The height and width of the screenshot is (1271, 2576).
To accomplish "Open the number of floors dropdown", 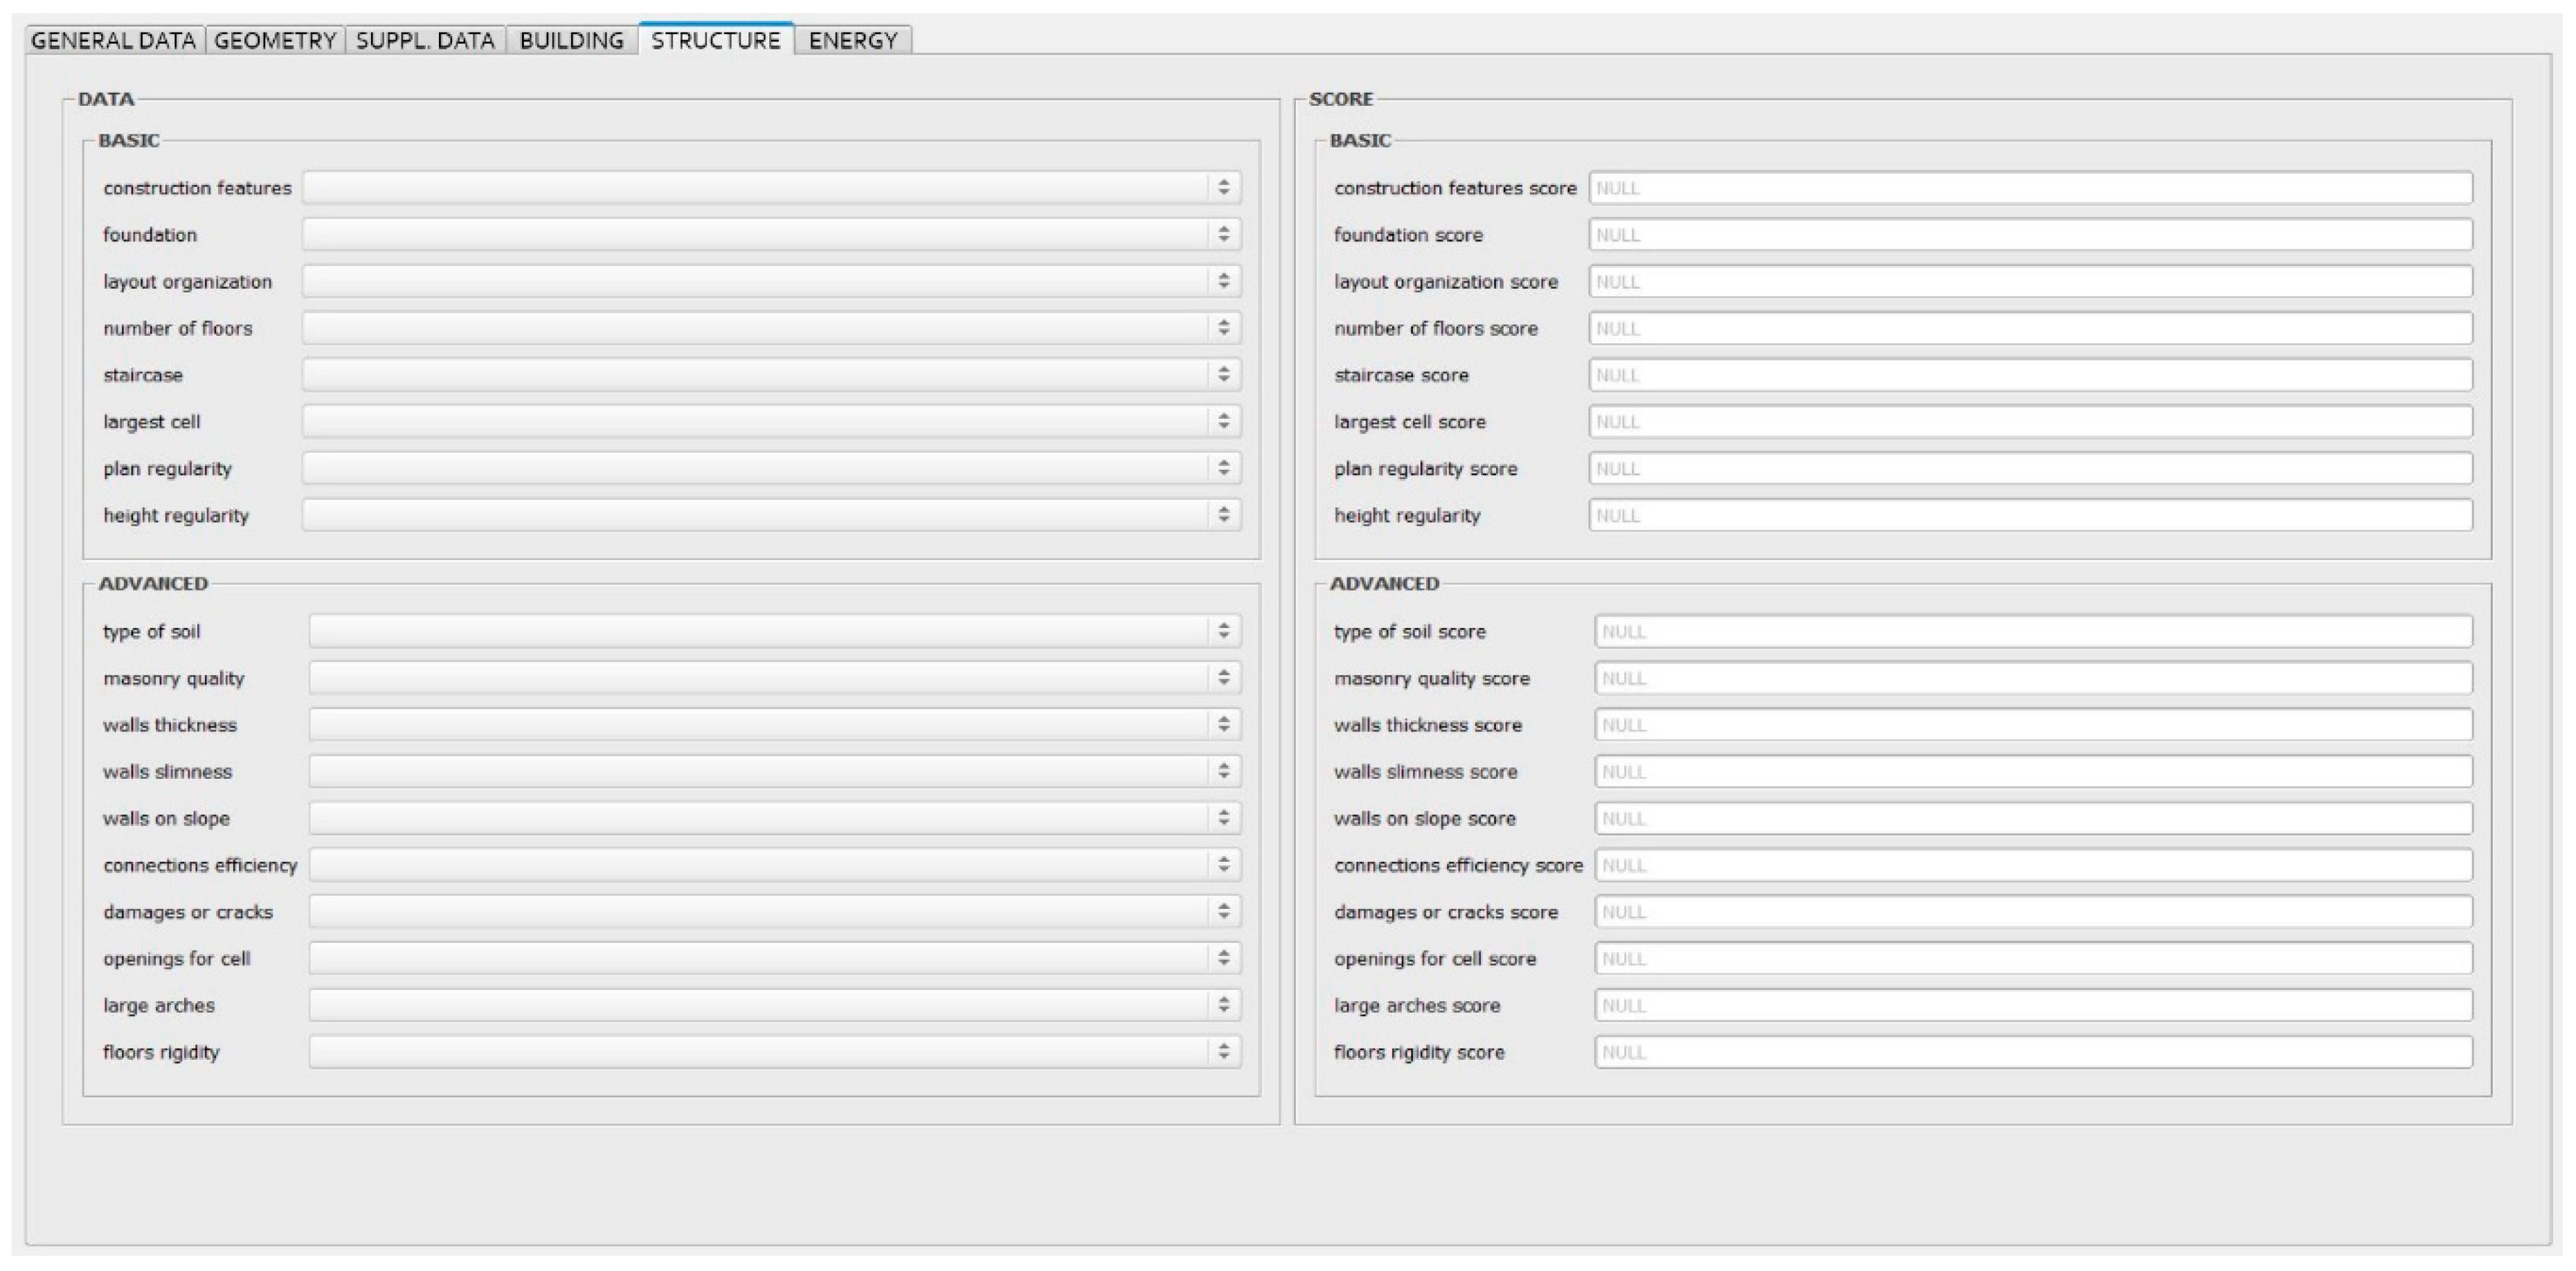I will [770, 328].
